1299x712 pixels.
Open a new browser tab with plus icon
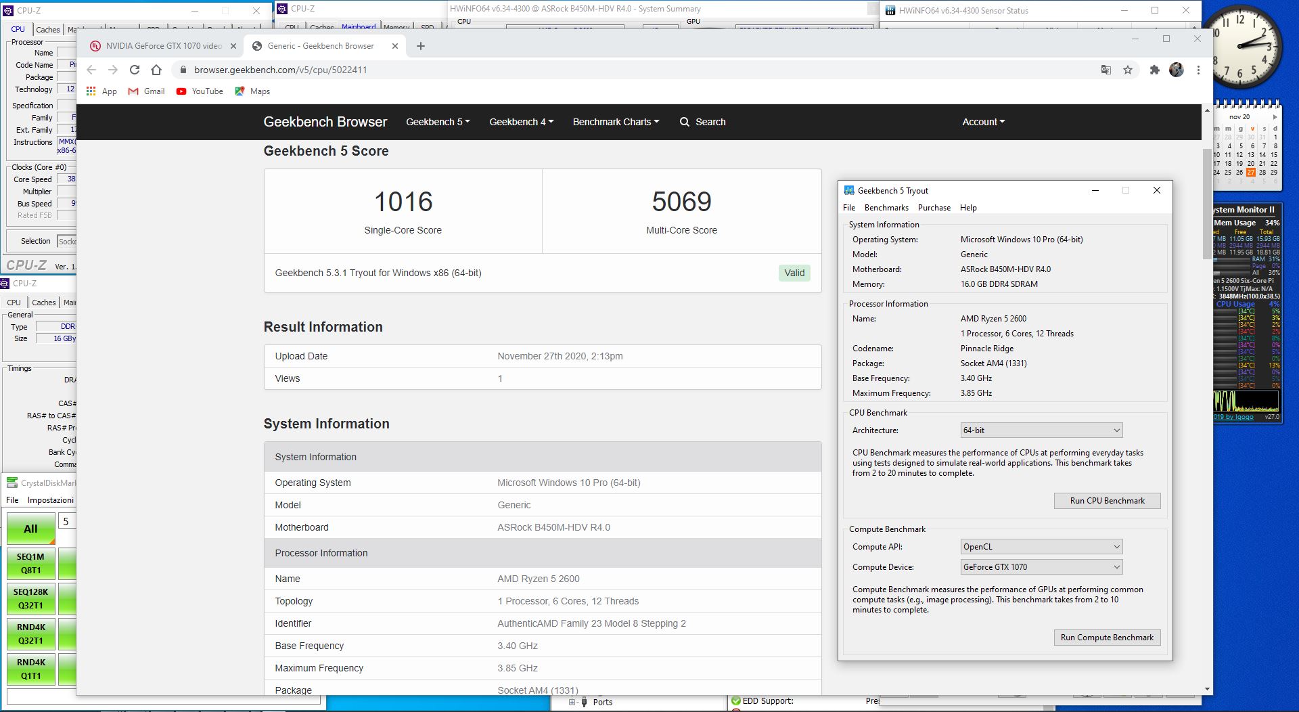pyautogui.click(x=421, y=46)
